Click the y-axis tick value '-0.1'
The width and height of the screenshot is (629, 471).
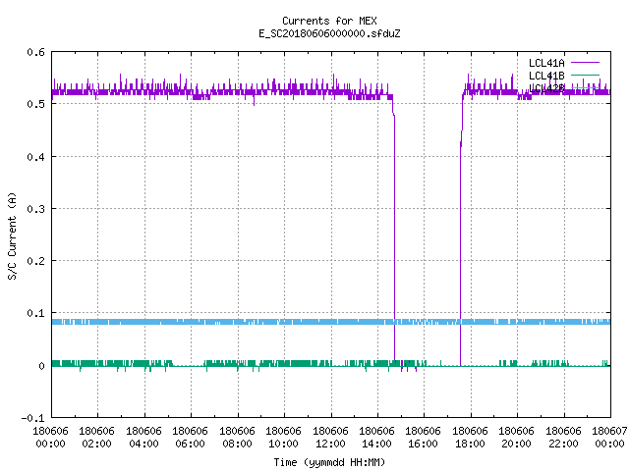[32, 418]
